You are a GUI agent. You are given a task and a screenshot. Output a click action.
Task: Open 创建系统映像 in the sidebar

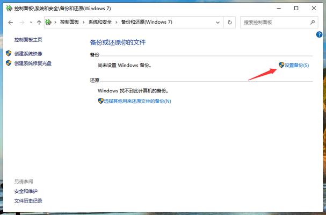pos(28,54)
